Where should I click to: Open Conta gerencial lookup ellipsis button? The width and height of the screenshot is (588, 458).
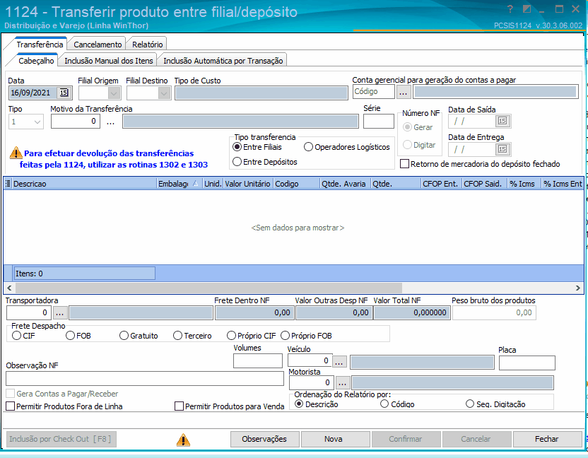pos(404,92)
